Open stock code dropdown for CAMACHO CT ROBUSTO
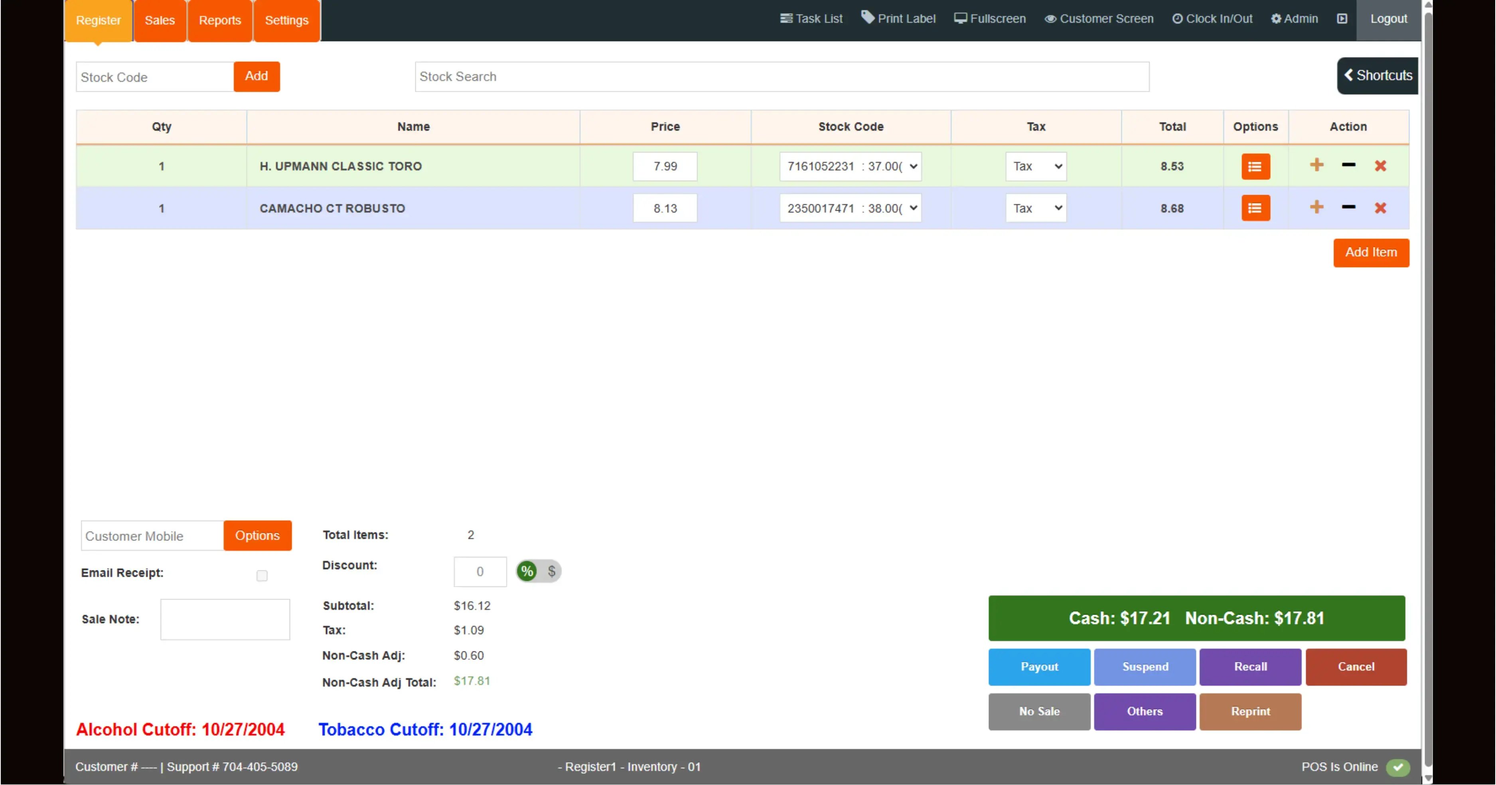The width and height of the screenshot is (1496, 785). pos(850,208)
